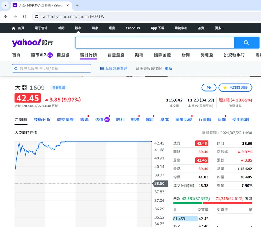Open 期權 navigation item
This screenshot has height=227, width=261.
pyautogui.click(x=139, y=55)
